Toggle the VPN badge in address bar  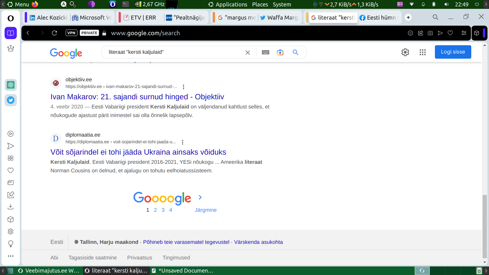tap(72, 33)
